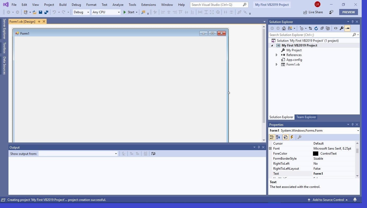Screen dimensions: 367x208
Task: Click the Search Visual Studio box
Action: [219, 5]
